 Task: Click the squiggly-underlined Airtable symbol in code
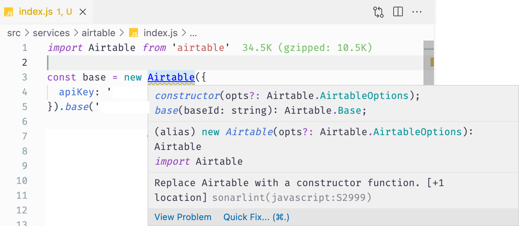click(x=171, y=77)
